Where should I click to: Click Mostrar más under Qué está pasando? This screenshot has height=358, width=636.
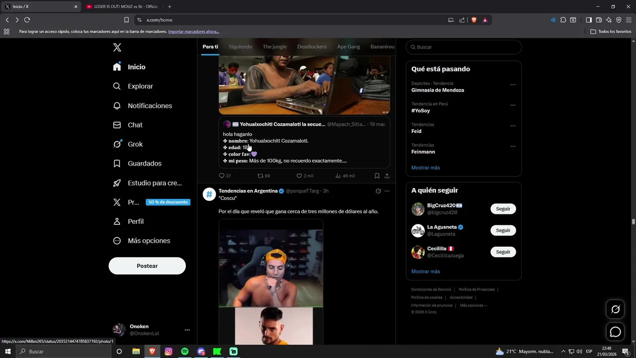[x=425, y=168]
